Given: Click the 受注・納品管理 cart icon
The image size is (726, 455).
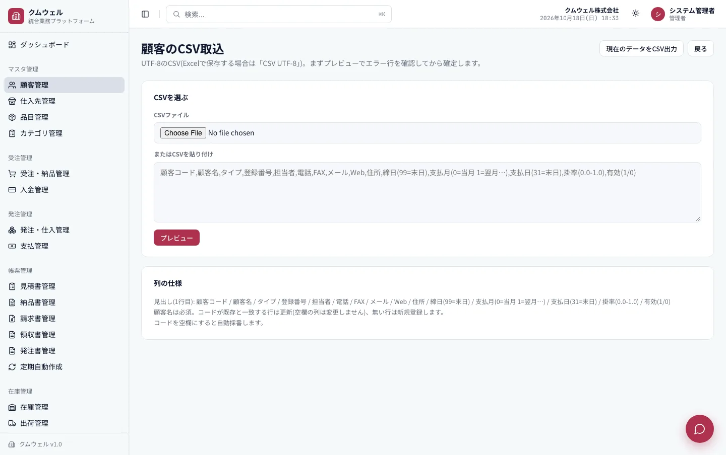Looking at the screenshot, I should (12, 174).
